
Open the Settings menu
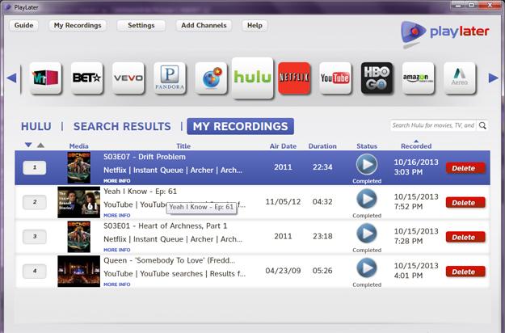click(x=141, y=25)
